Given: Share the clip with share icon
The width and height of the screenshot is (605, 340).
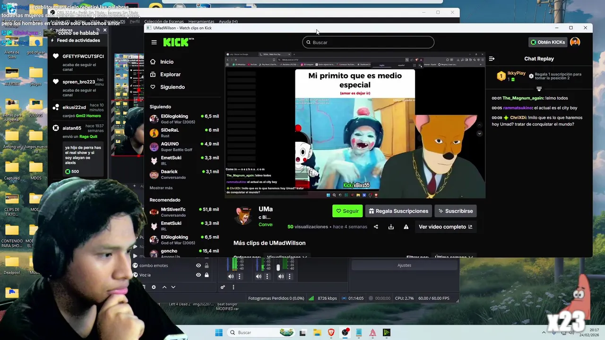Looking at the screenshot, I should 376,227.
